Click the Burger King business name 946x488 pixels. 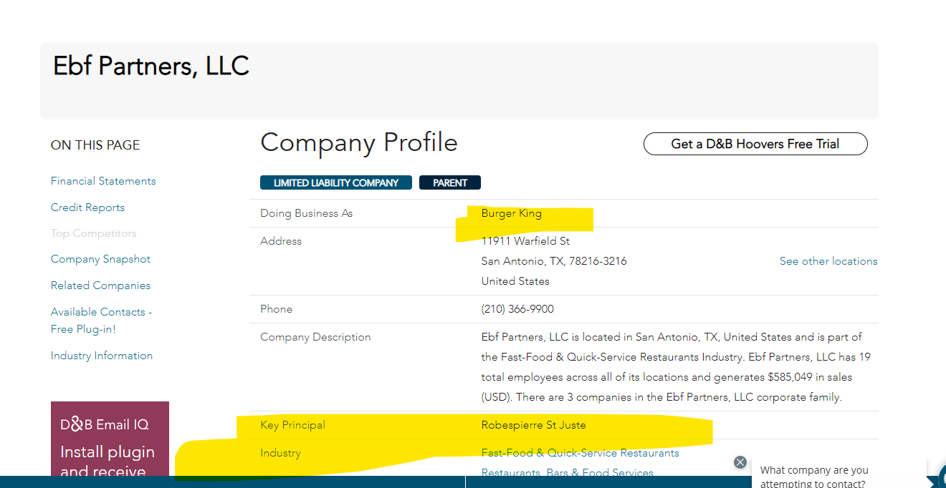click(x=512, y=213)
